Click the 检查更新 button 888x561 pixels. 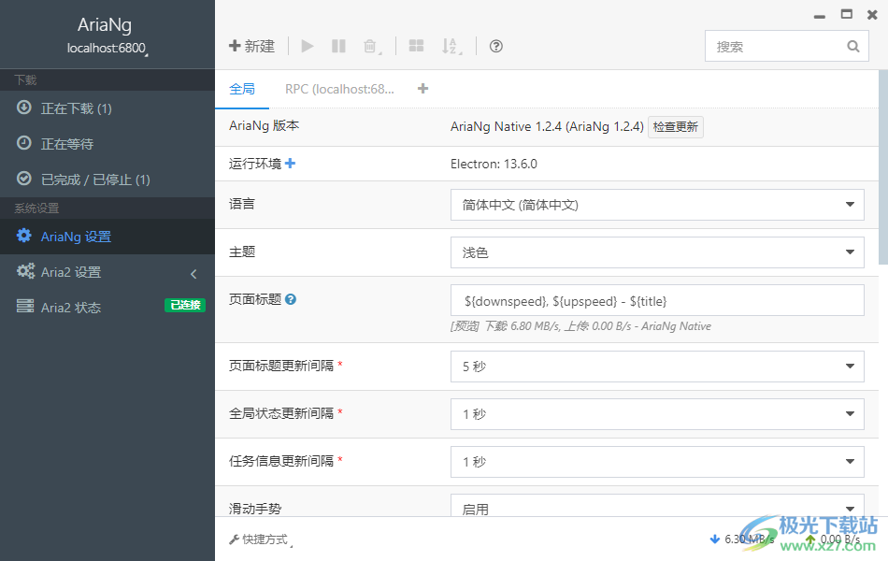point(675,127)
